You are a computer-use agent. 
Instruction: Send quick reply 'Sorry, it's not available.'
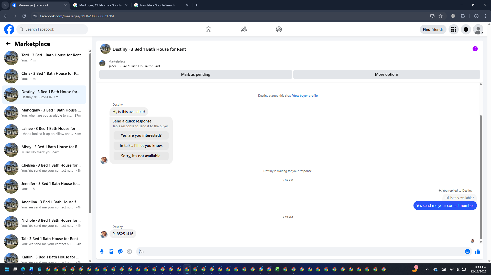141,156
